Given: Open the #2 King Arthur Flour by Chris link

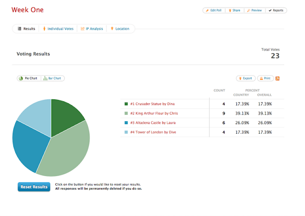Looking at the screenshot, I should tap(154, 113).
